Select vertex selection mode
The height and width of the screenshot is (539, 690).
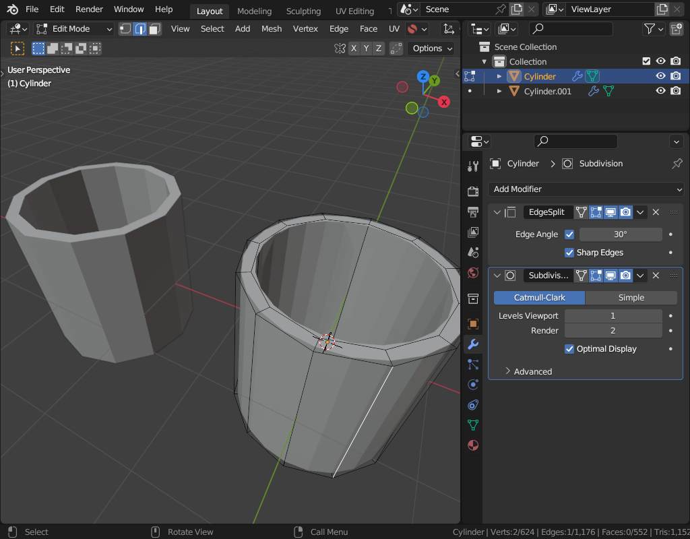click(125, 29)
